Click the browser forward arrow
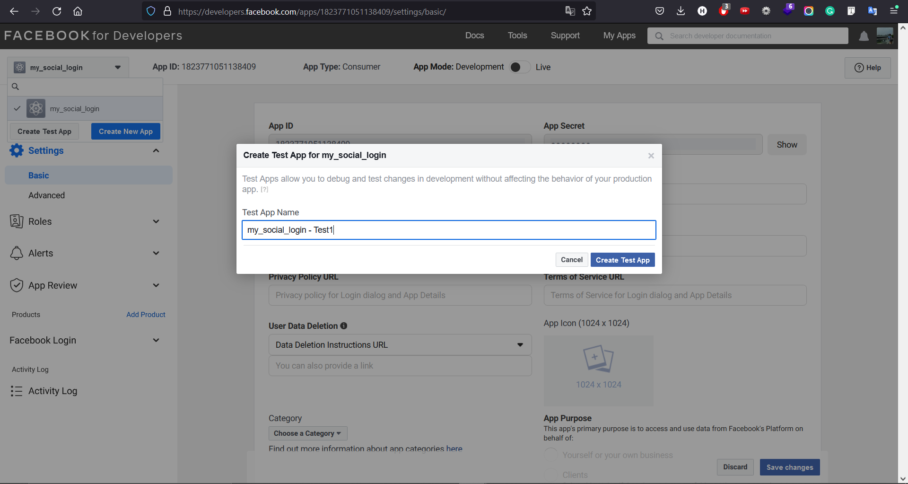The image size is (908, 484). click(35, 11)
